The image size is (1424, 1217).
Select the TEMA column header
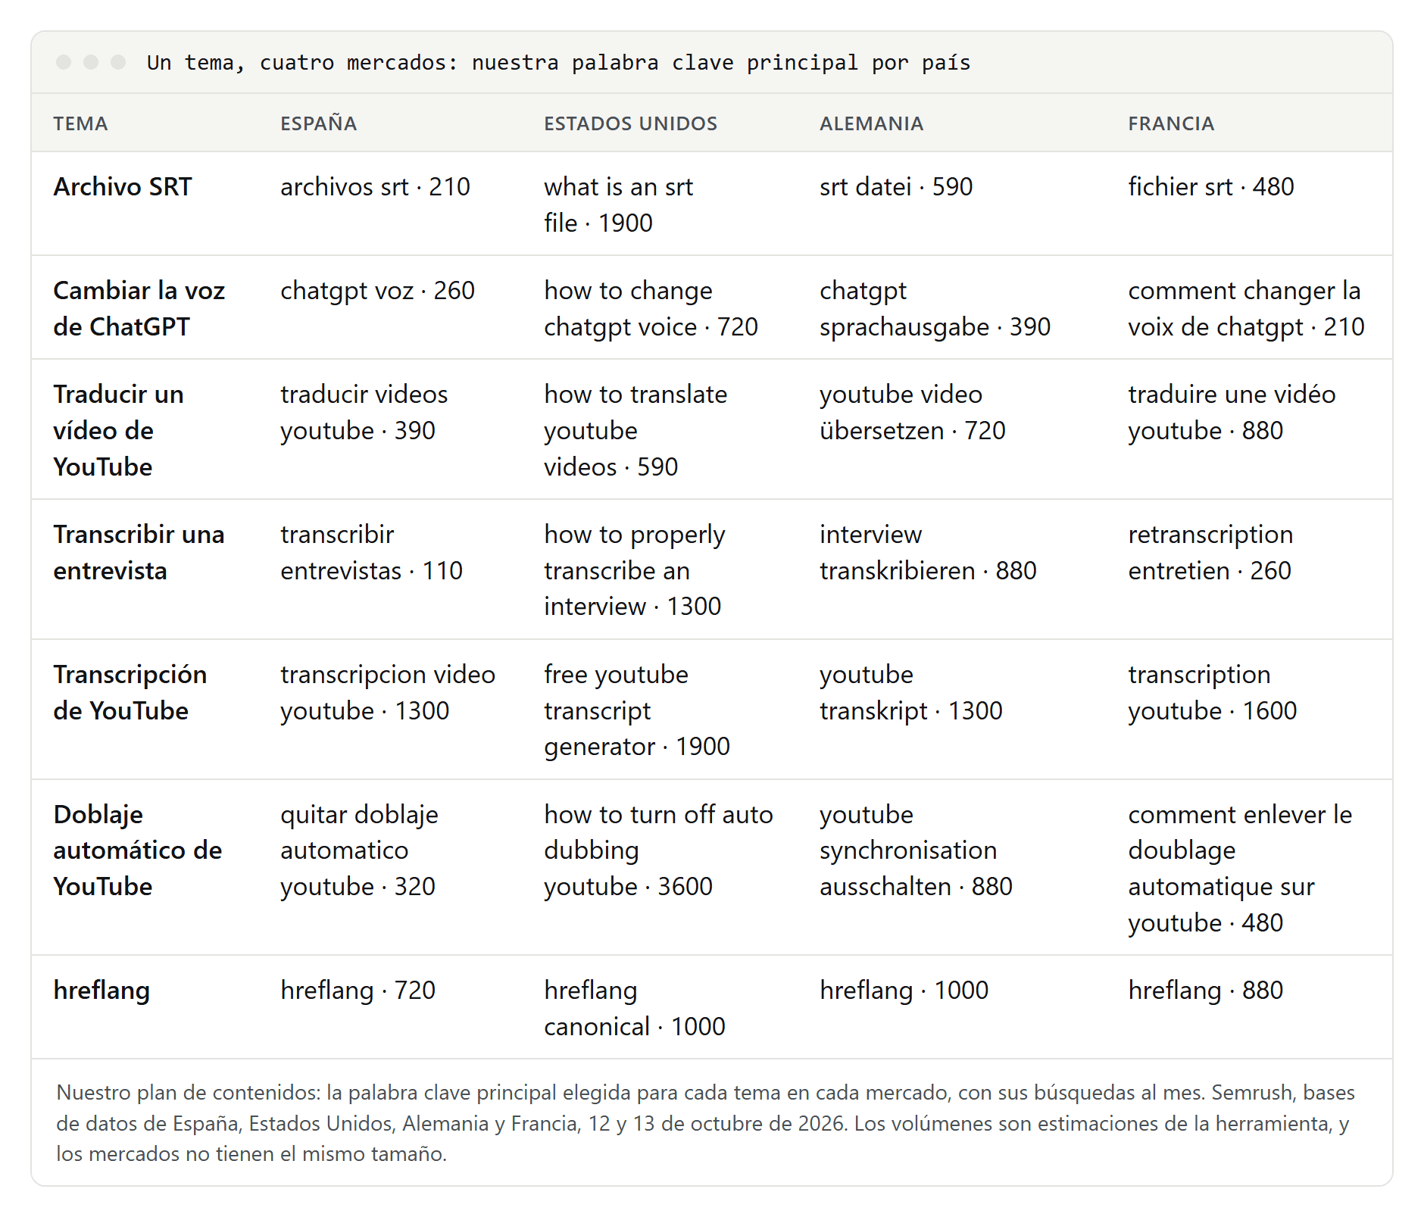[x=80, y=123]
